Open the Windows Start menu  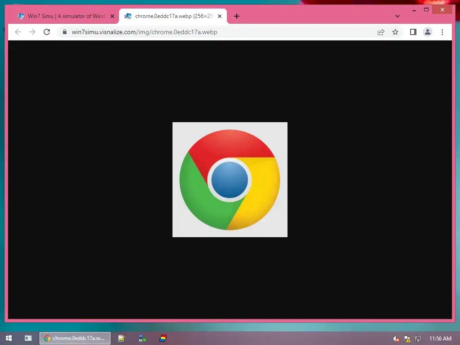(9, 338)
